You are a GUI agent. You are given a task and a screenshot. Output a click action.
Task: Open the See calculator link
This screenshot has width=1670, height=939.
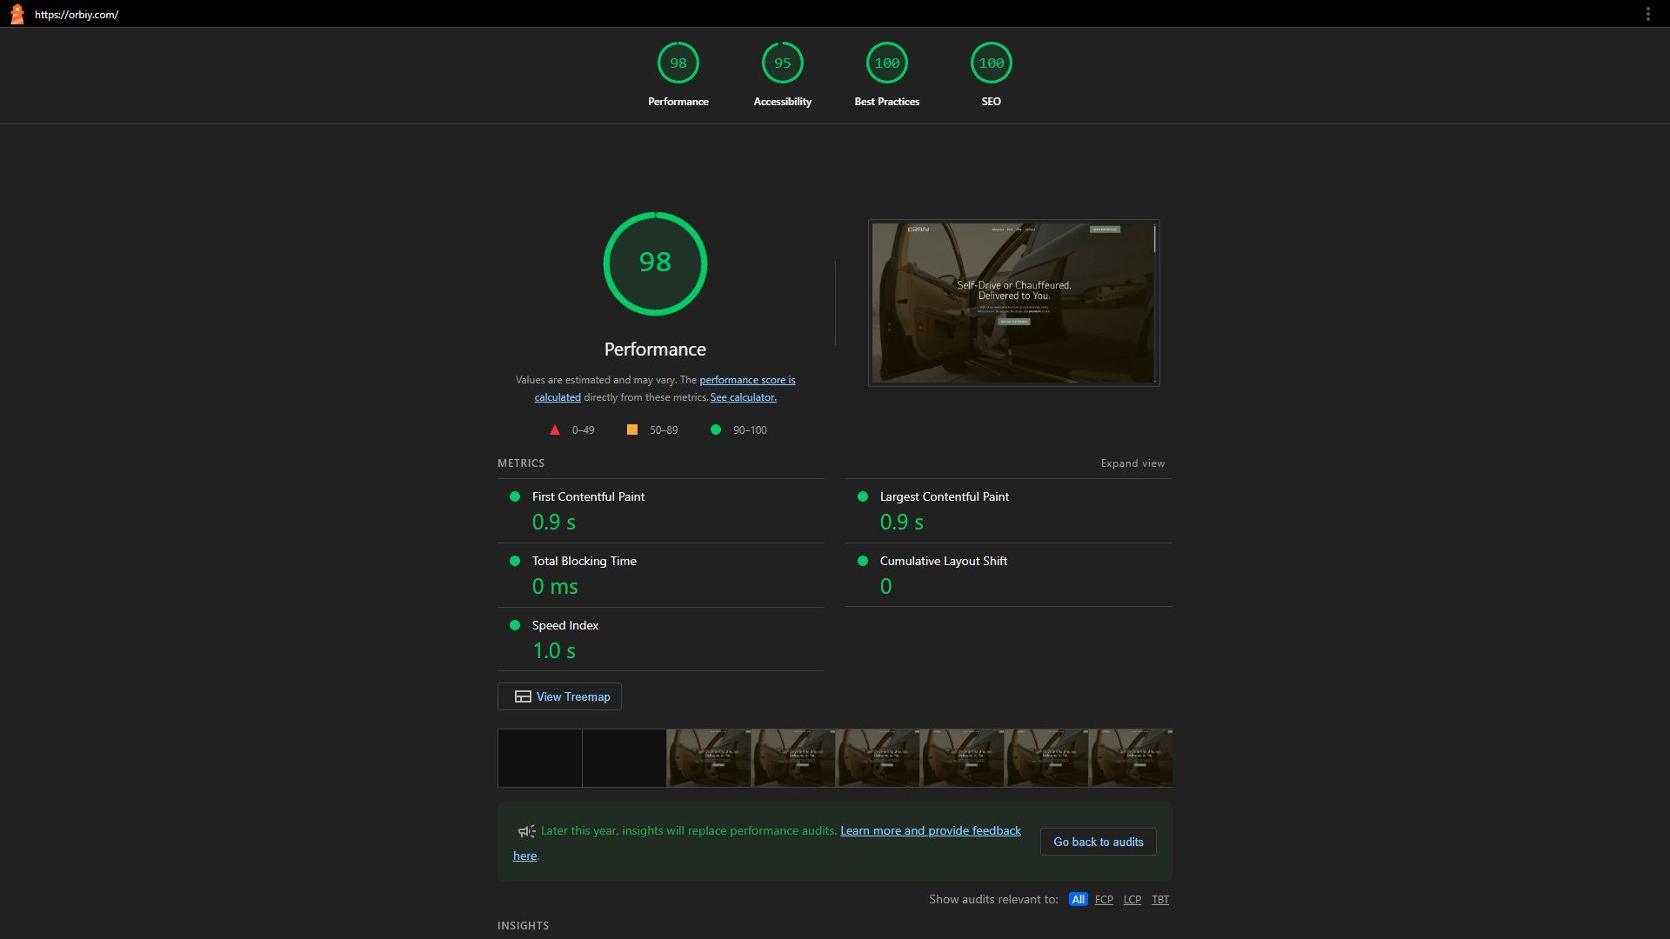point(743,397)
